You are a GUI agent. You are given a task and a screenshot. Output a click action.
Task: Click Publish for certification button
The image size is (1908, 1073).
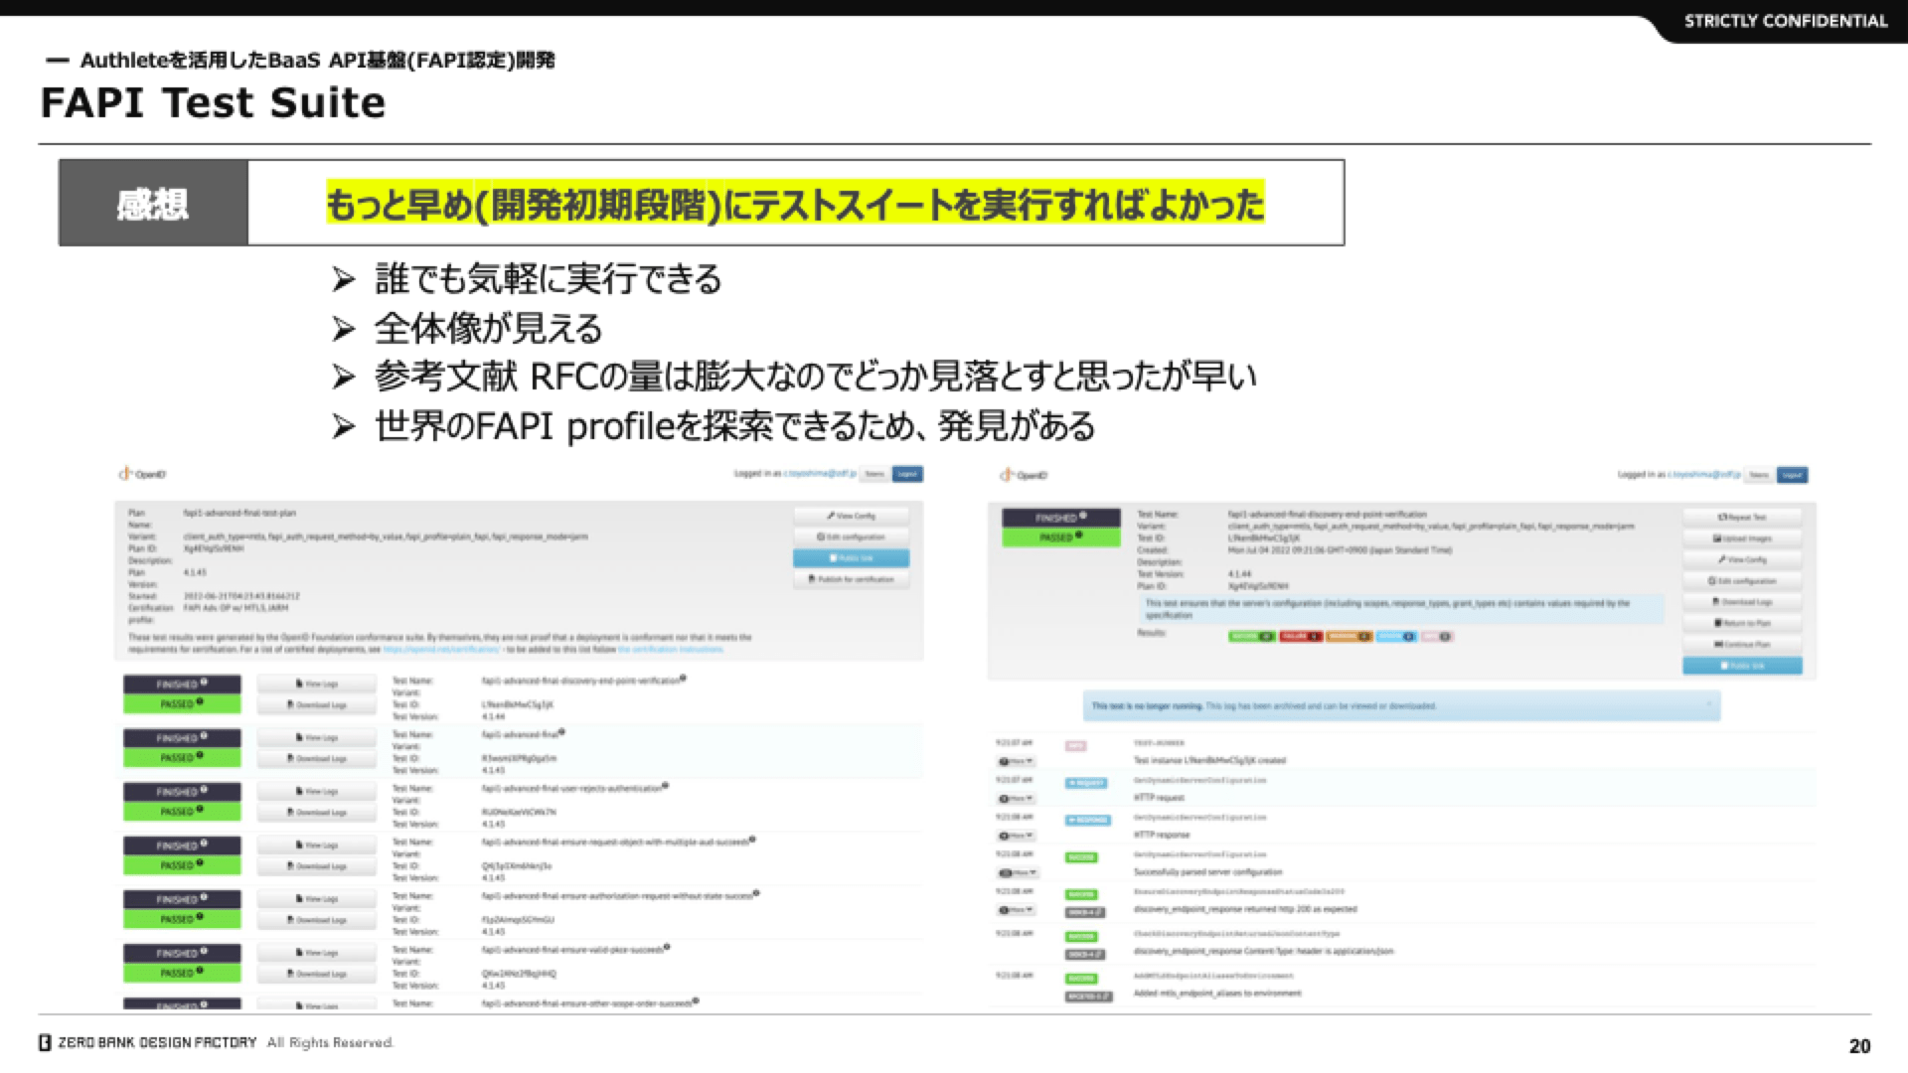point(851,579)
